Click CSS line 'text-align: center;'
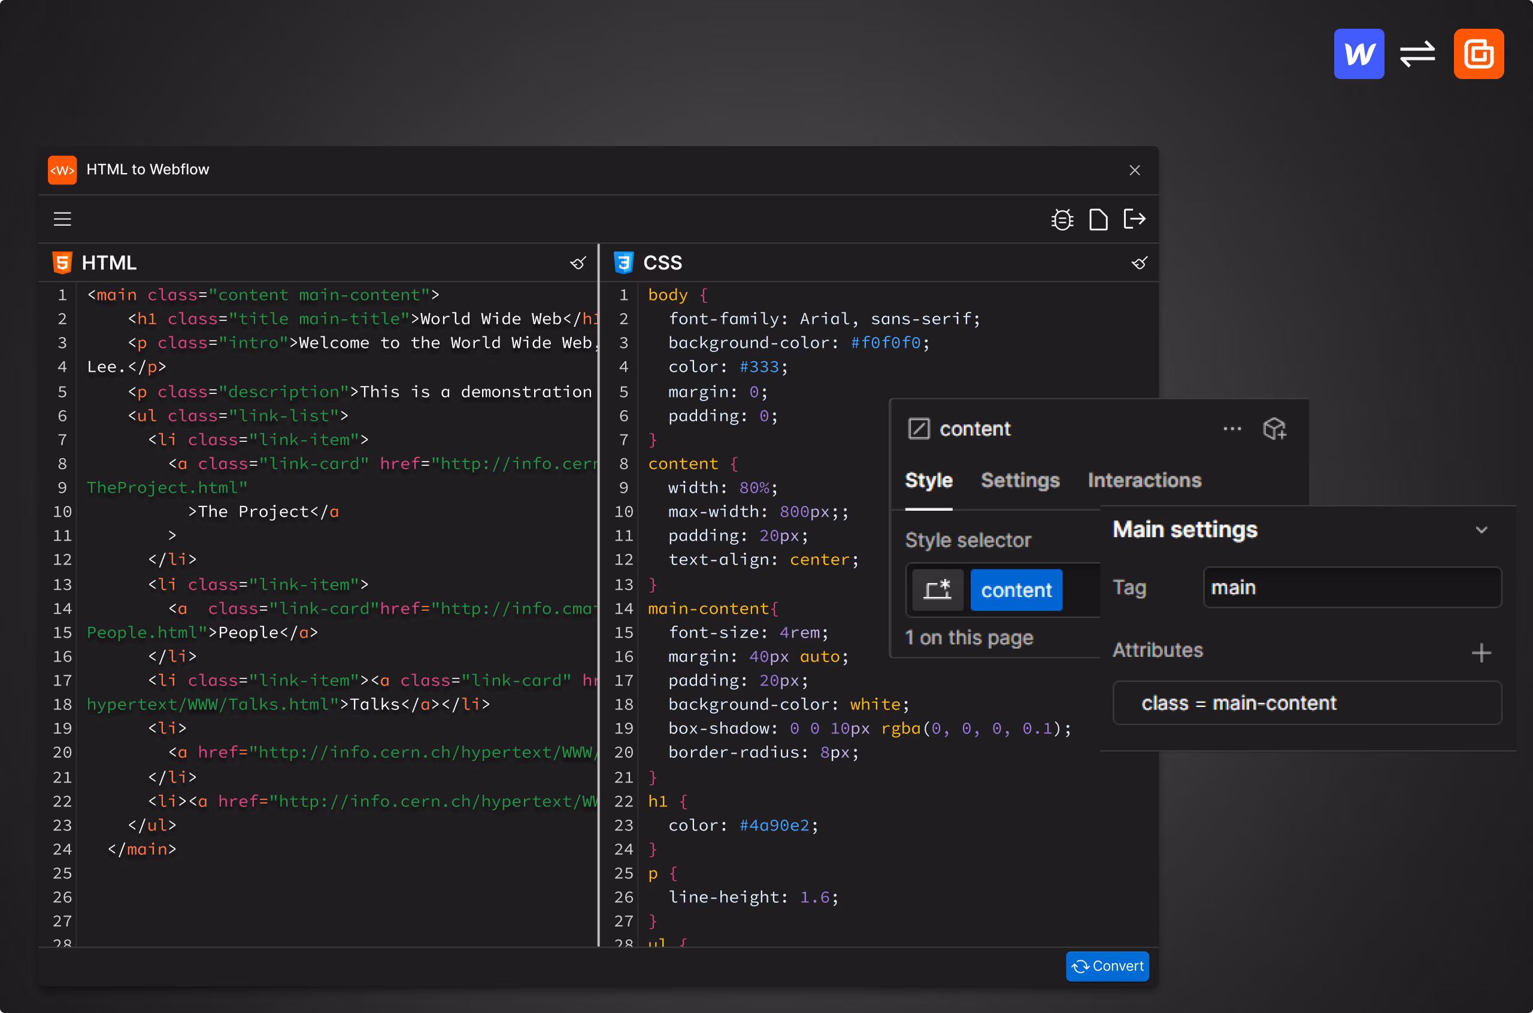 (x=764, y=559)
